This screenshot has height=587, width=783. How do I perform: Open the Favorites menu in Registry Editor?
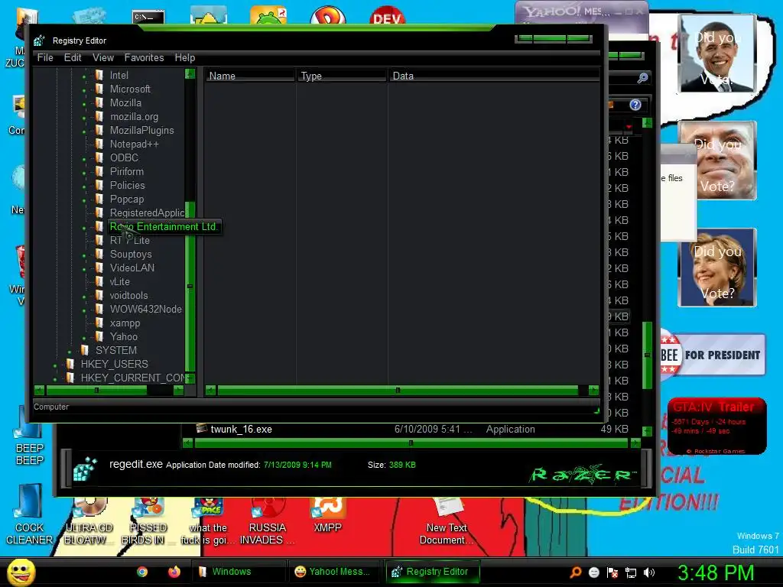[144, 57]
